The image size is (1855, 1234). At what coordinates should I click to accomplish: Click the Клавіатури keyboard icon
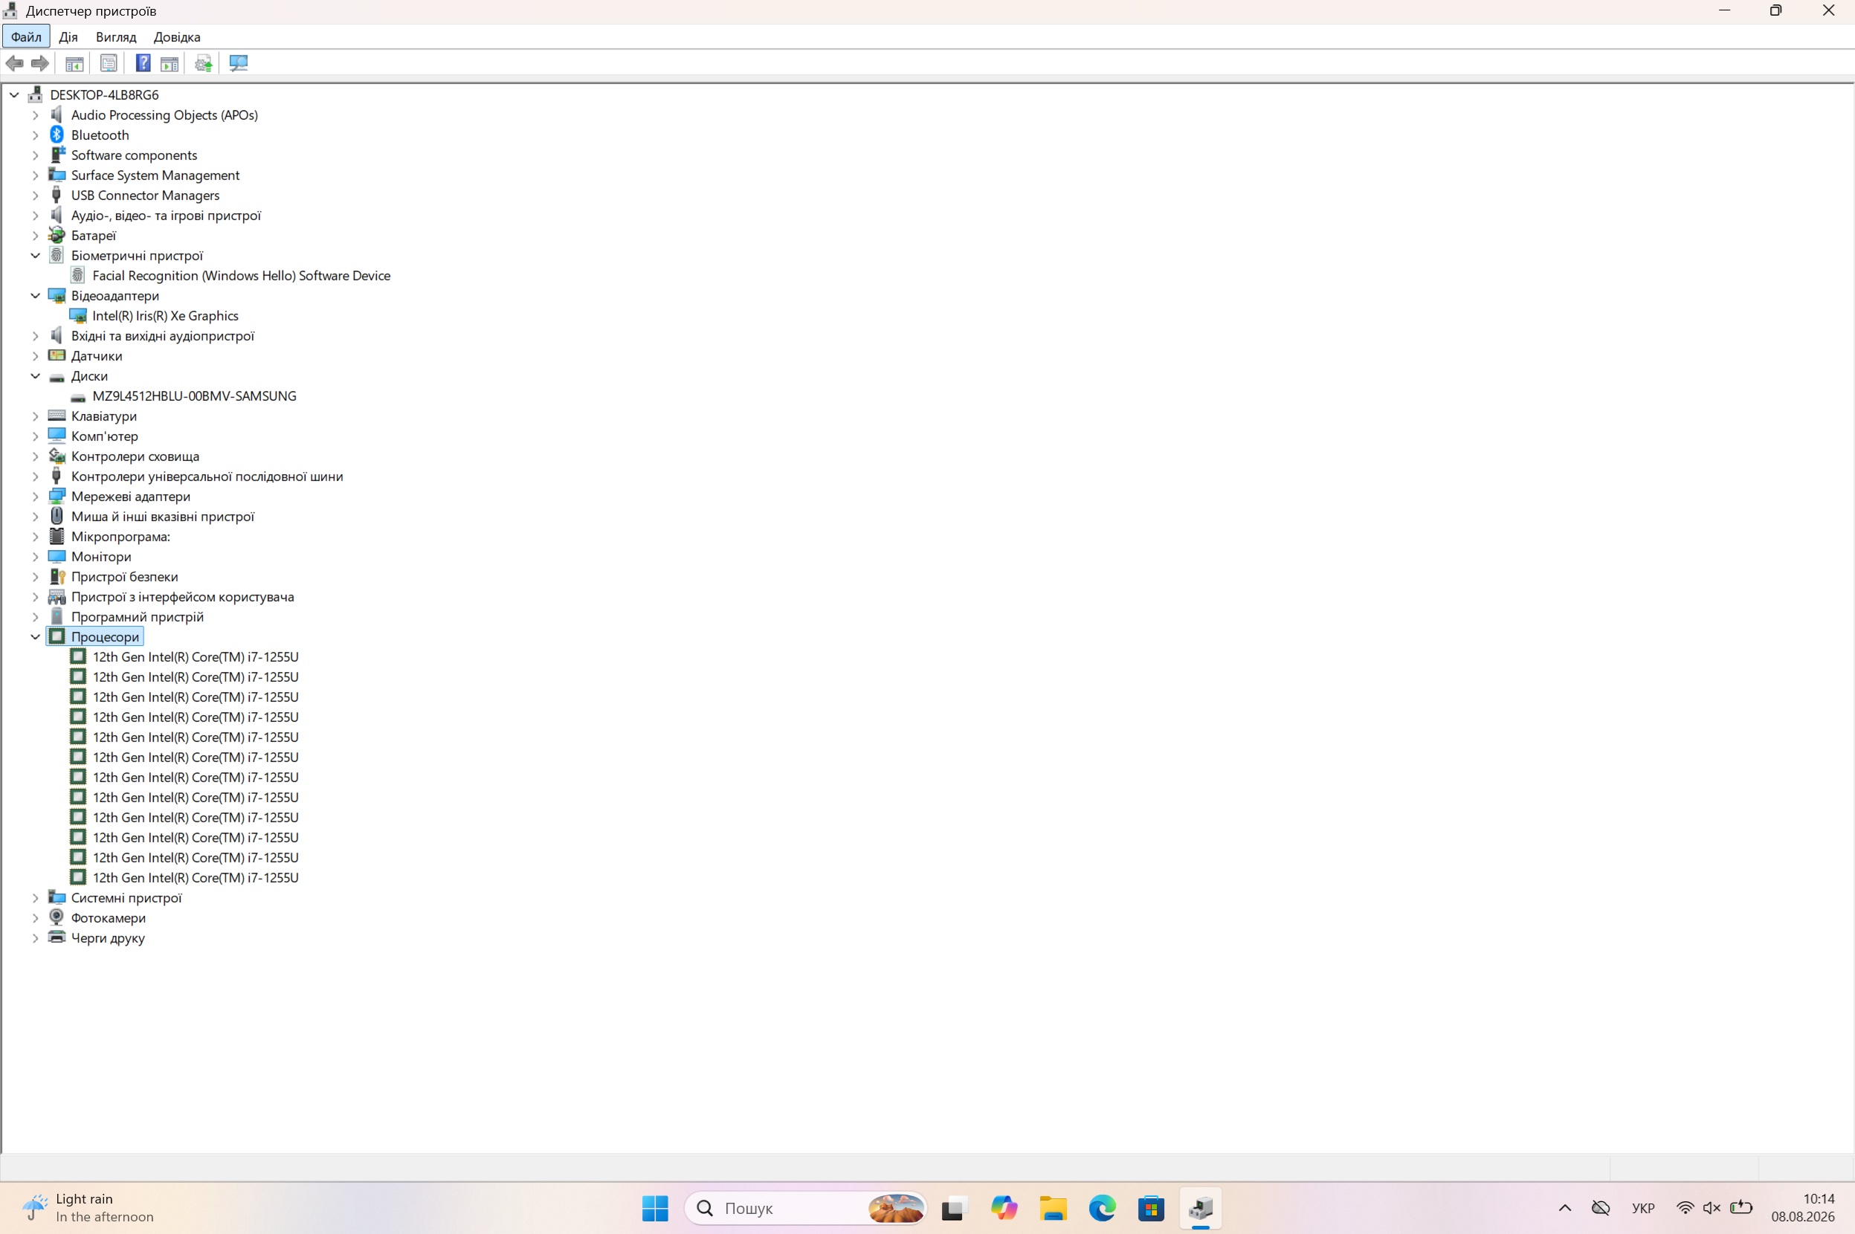pyautogui.click(x=57, y=416)
